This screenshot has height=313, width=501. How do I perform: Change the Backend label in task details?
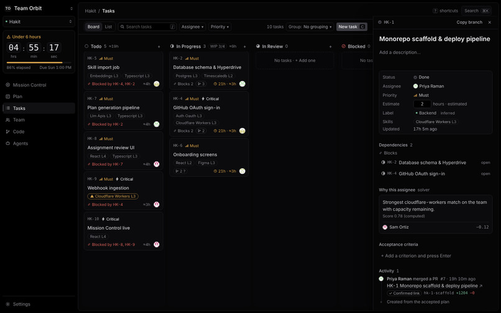coord(426,113)
